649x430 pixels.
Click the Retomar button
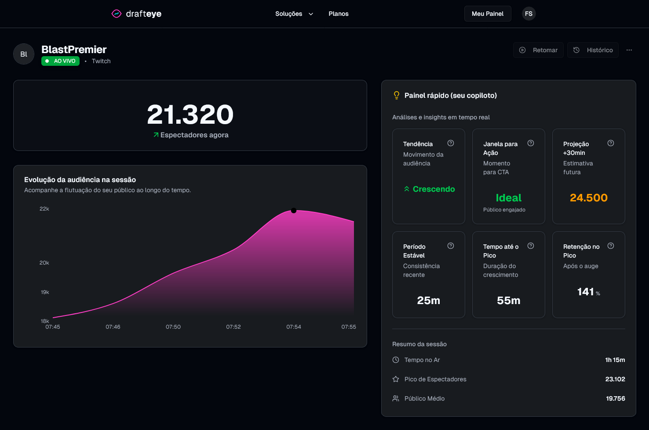(538, 50)
